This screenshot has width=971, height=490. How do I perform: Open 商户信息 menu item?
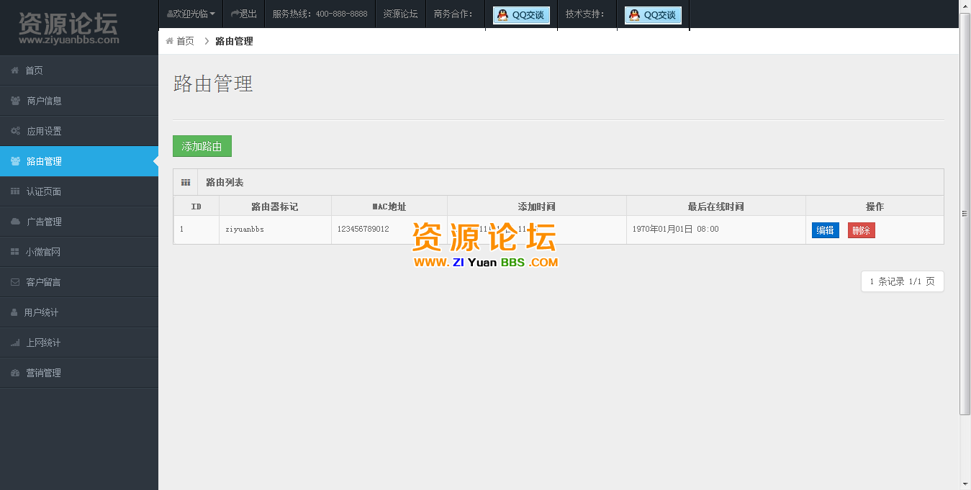[79, 101]
